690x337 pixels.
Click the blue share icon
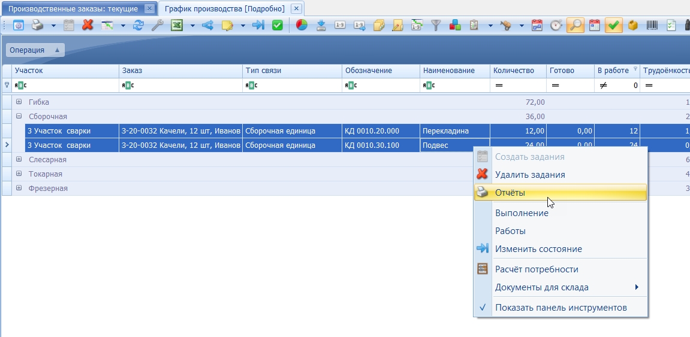coord(207,25)
